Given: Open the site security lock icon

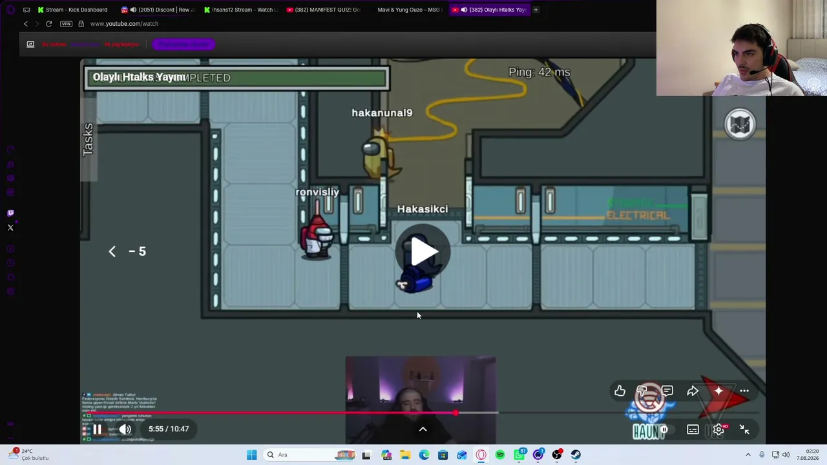Looking at the screenshot, I should (81, 24).
